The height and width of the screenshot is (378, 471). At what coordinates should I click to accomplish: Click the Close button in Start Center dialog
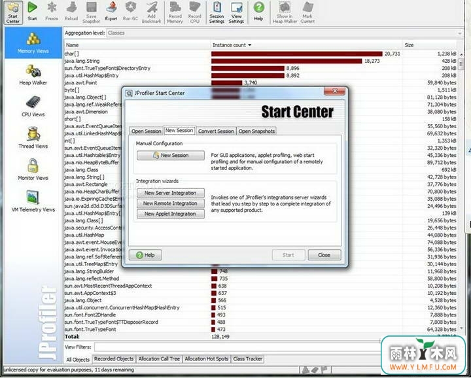324,255
